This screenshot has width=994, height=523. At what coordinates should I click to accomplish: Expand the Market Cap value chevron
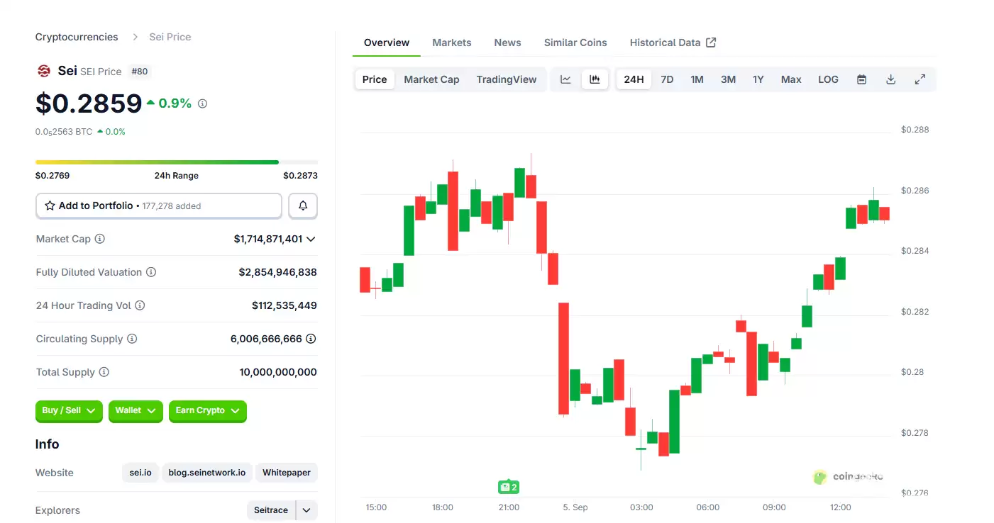(311, 240)
